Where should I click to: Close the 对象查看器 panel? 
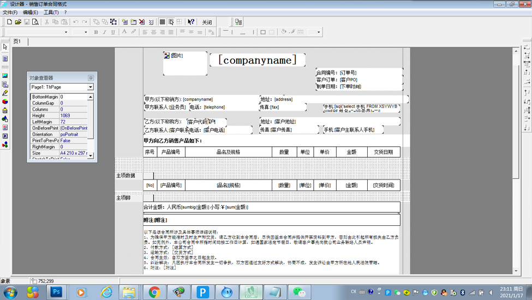click(91, 78)
